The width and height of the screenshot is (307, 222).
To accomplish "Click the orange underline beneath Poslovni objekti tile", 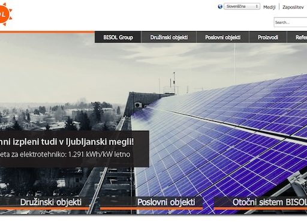I will tap(152, 209).
